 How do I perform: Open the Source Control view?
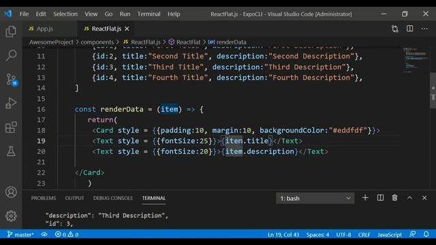12,80
